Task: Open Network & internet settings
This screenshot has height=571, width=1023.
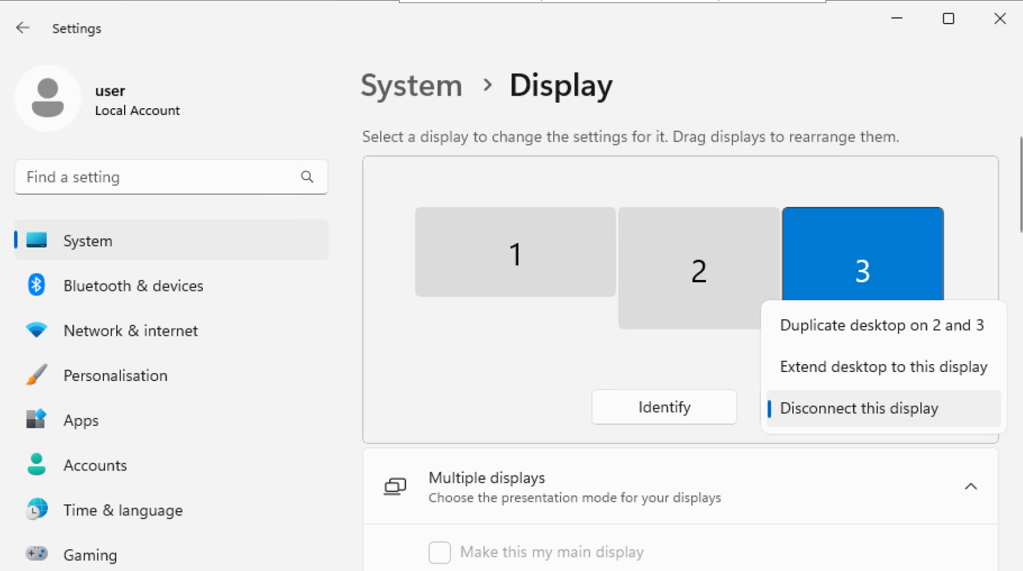Action: pos(130,331)
